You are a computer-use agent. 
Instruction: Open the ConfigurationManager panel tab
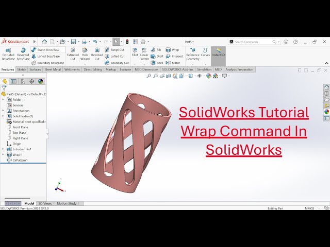pos(23,81)
